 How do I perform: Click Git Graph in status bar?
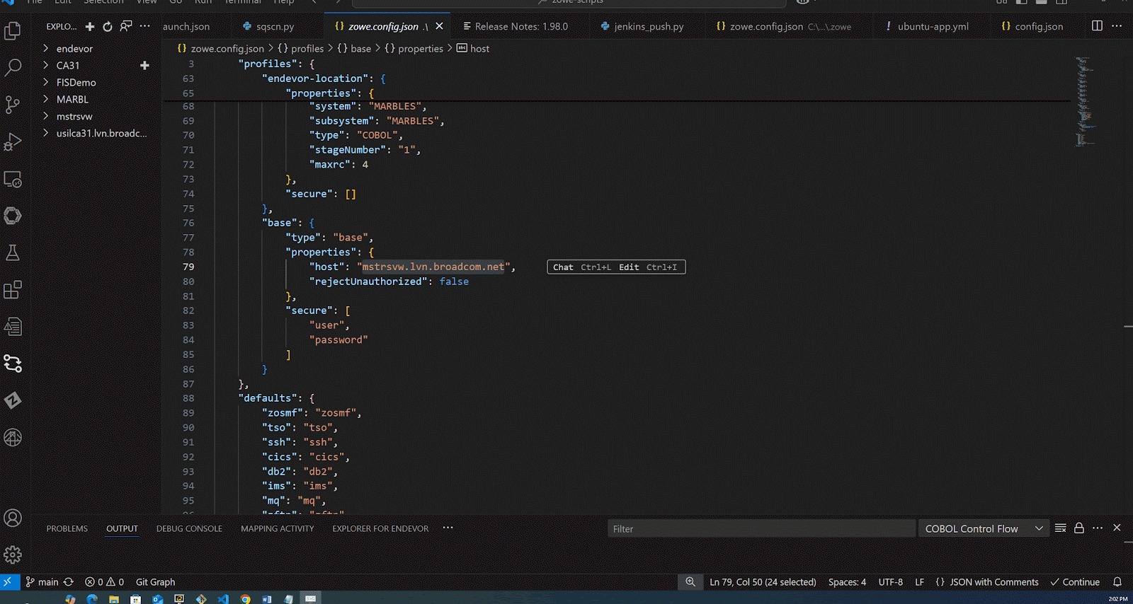(155, 582)
